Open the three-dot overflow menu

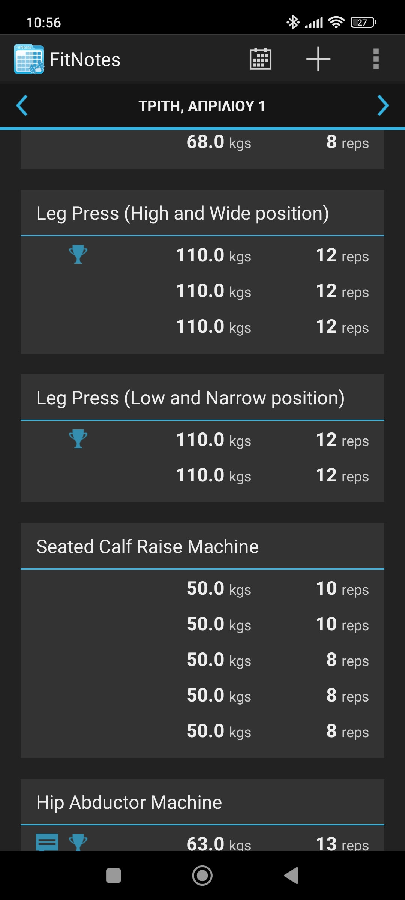coord(376,59)
